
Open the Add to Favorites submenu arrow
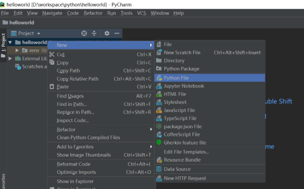pos(151,147)
